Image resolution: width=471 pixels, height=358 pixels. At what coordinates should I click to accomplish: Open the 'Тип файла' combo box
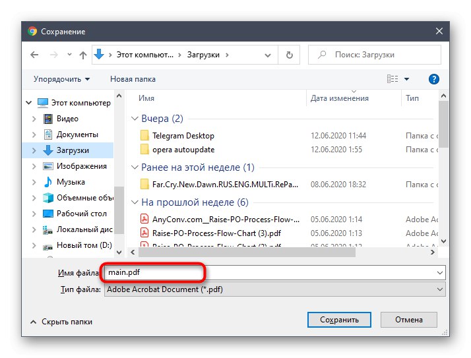274,289
